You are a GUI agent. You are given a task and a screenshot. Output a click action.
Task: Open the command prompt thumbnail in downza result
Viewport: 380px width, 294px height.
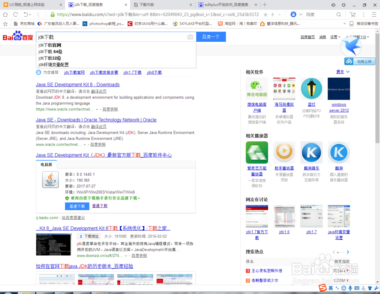54,244
